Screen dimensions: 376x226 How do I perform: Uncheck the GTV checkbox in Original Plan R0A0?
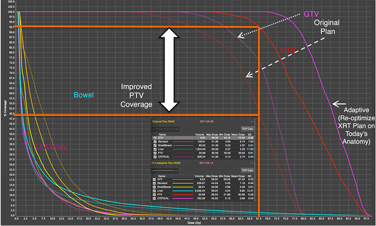[x=155, y=138]
